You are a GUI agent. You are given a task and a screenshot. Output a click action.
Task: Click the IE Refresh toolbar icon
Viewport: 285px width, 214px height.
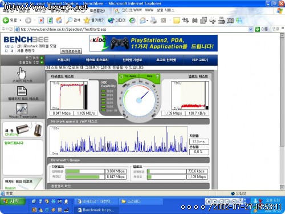click(x=50, y=20)
